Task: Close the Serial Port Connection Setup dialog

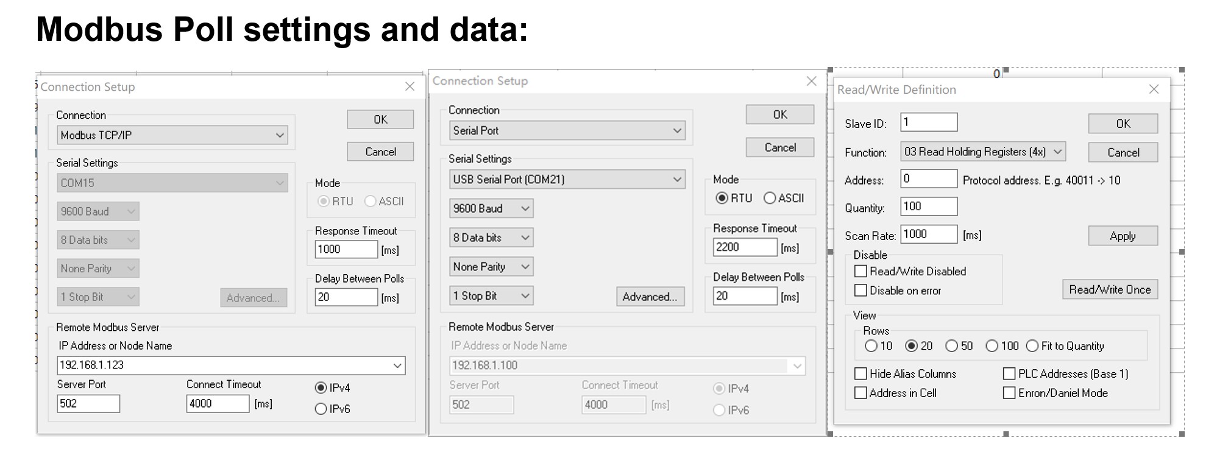Action: 811,81
